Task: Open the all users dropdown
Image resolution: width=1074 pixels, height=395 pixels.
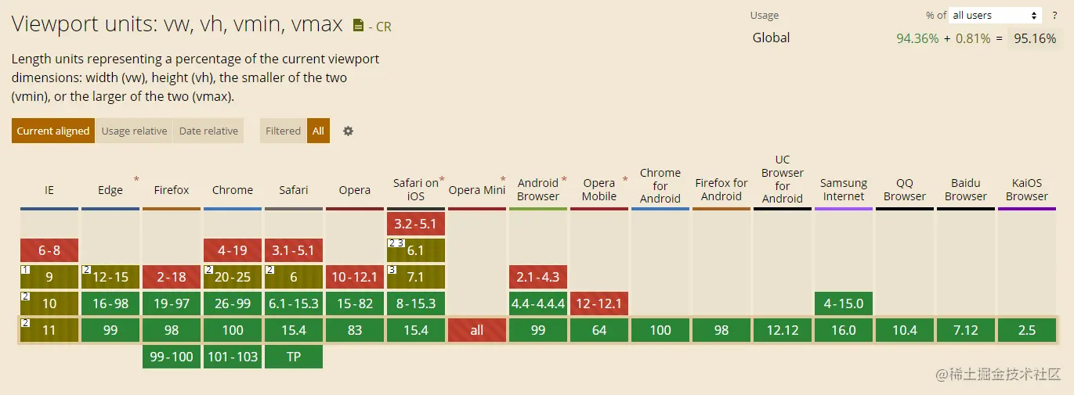Action: [x=995, y=16]
